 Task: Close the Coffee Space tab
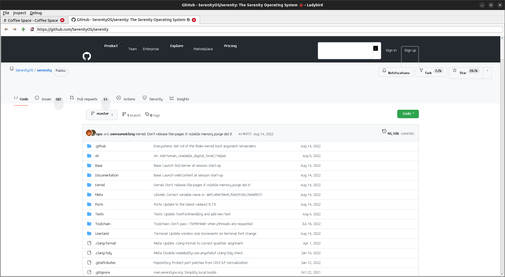click(62, 20)
